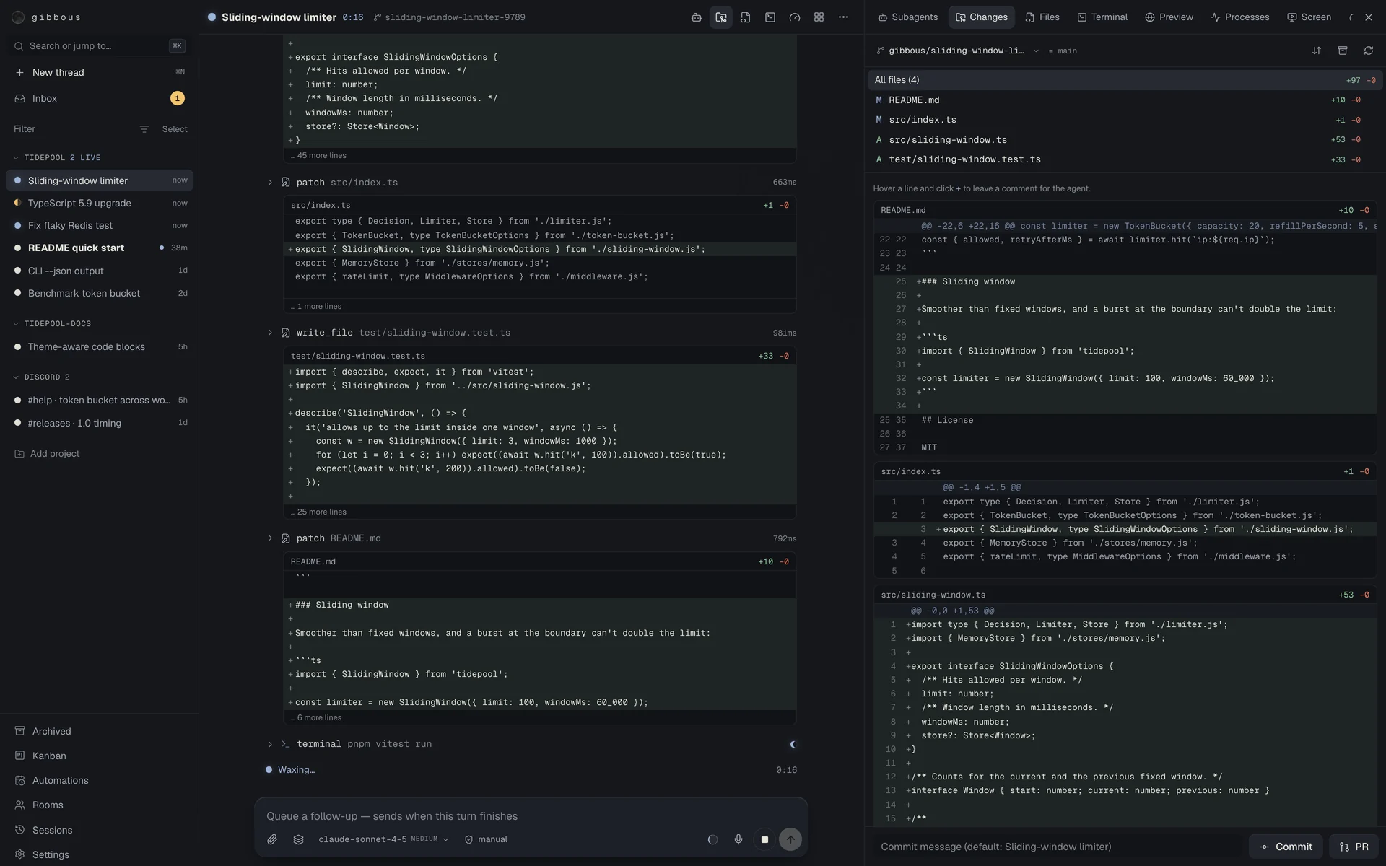The height and width of the screenshot is (866, 1386).
Task: Click the circular context usage indicator in composer
Action: pos(712,839)
